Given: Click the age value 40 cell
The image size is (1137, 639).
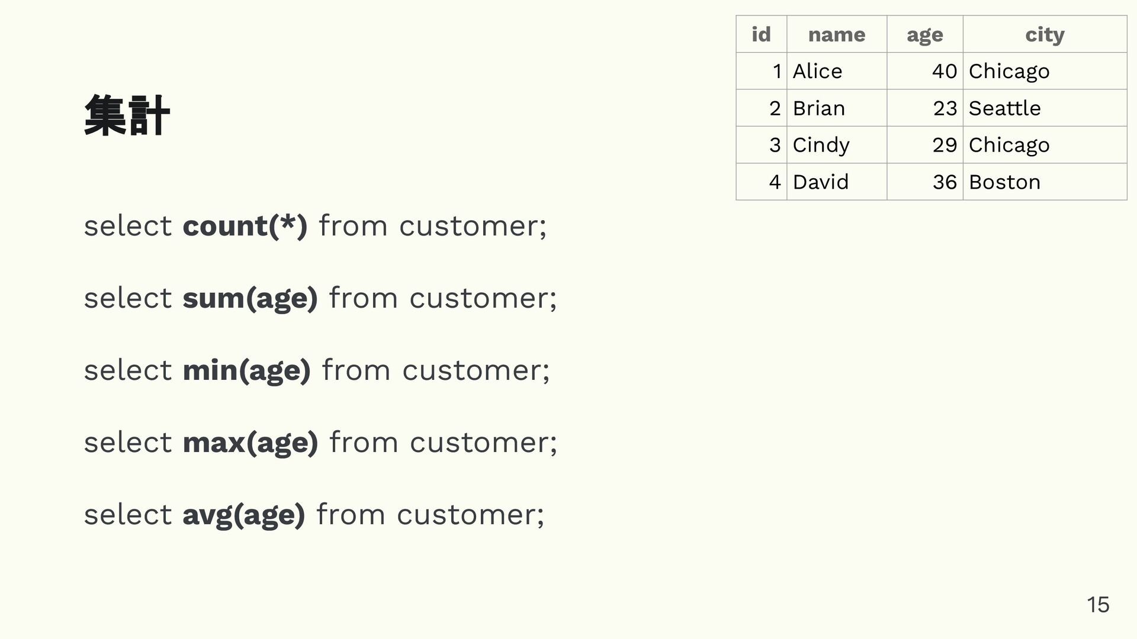Looking at the screenshot, I should coord(925,71).
